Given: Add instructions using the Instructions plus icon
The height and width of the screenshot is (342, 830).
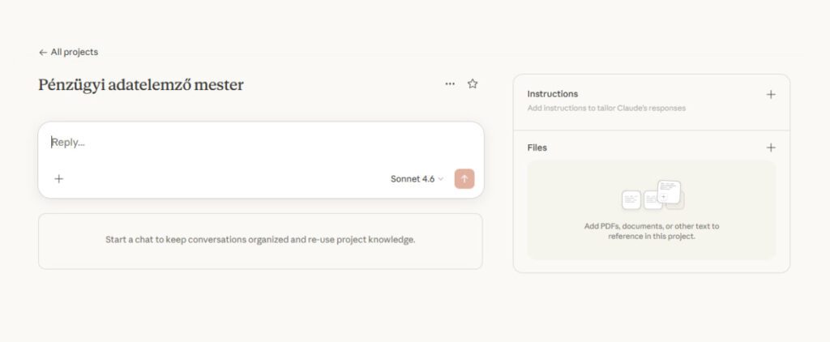Looking at the screenshot, I should (771, 94).
